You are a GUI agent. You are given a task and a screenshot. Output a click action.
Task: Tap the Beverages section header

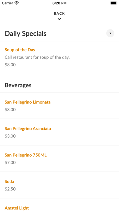tap(18, 85)
